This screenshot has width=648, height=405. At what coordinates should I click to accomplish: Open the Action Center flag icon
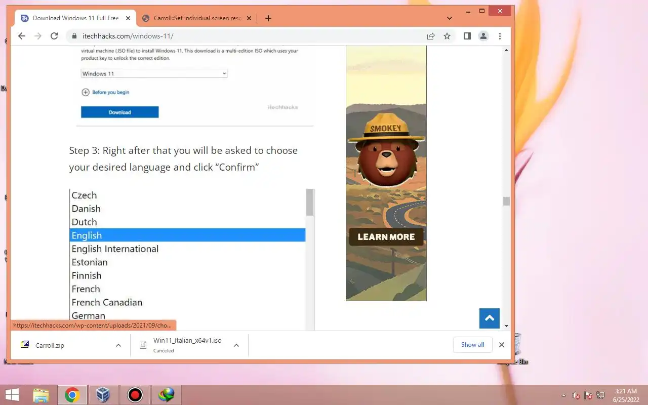click(588, 395)
